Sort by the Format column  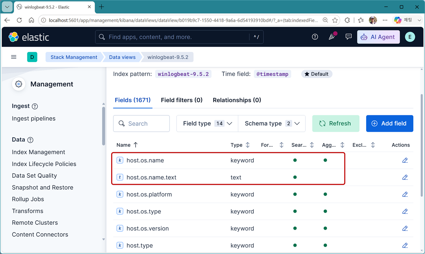pos(272,145)
